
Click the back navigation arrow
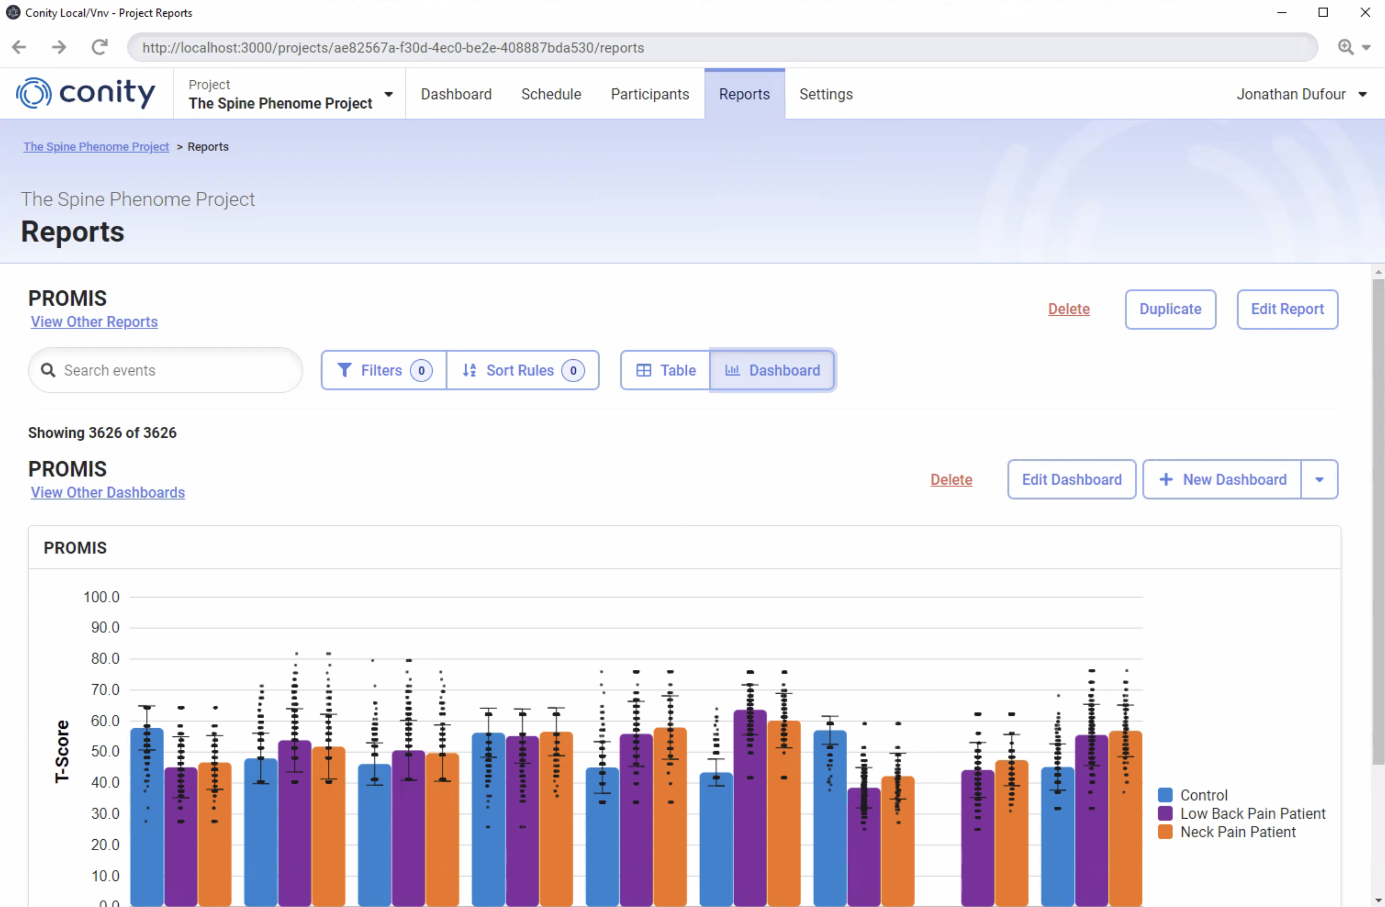pos(19,47)
